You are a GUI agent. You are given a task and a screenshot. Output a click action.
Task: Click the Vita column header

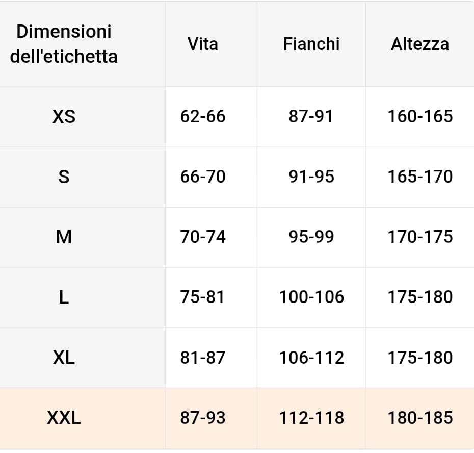click(203, 44)
